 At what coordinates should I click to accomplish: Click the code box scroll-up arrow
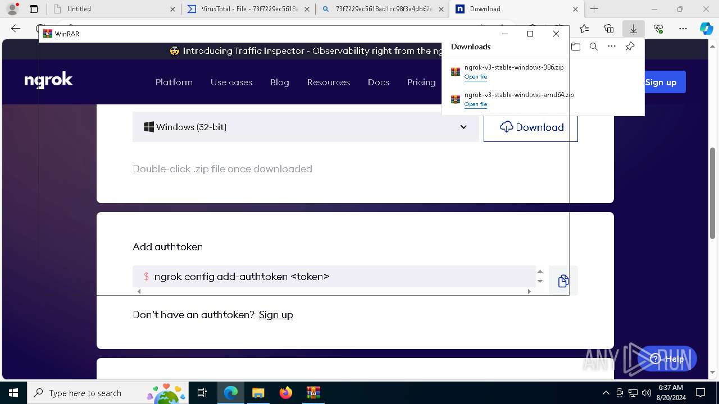[540, 272]
